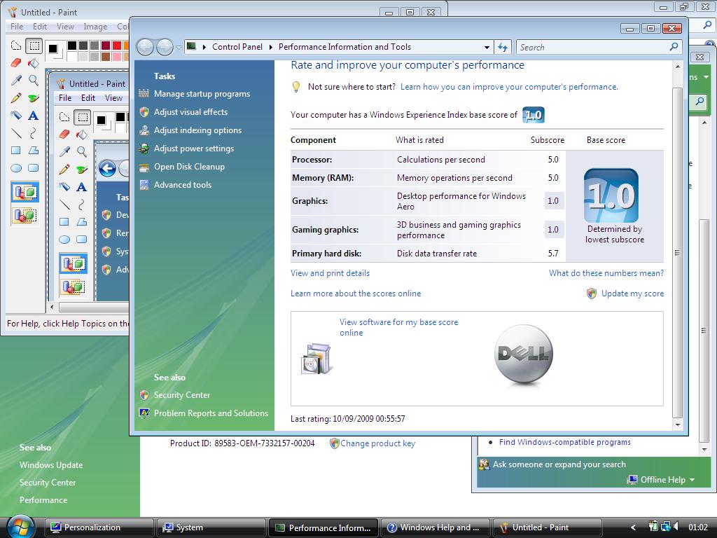The height and width of the screenshot is (538, 717).
Task: Pick the dark red swatch in Paint's palette
Action: click(106, 46)
